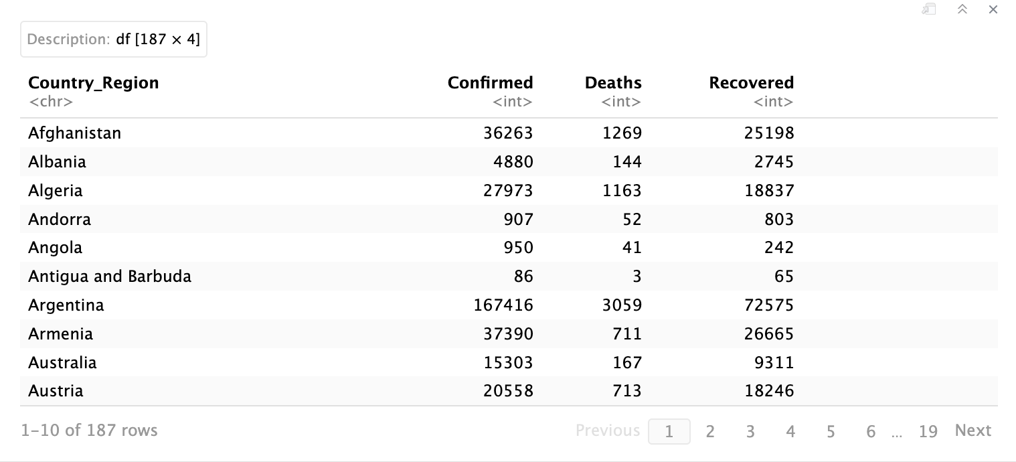Screen dimensions: 1016x462
Task: Click the Deaths column header
Action: click(x=613, y=83)
